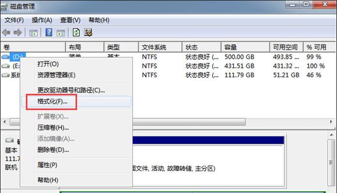Sort by 文件系统 column header
This screenshot has height=193, width=337.
point(160,47)
